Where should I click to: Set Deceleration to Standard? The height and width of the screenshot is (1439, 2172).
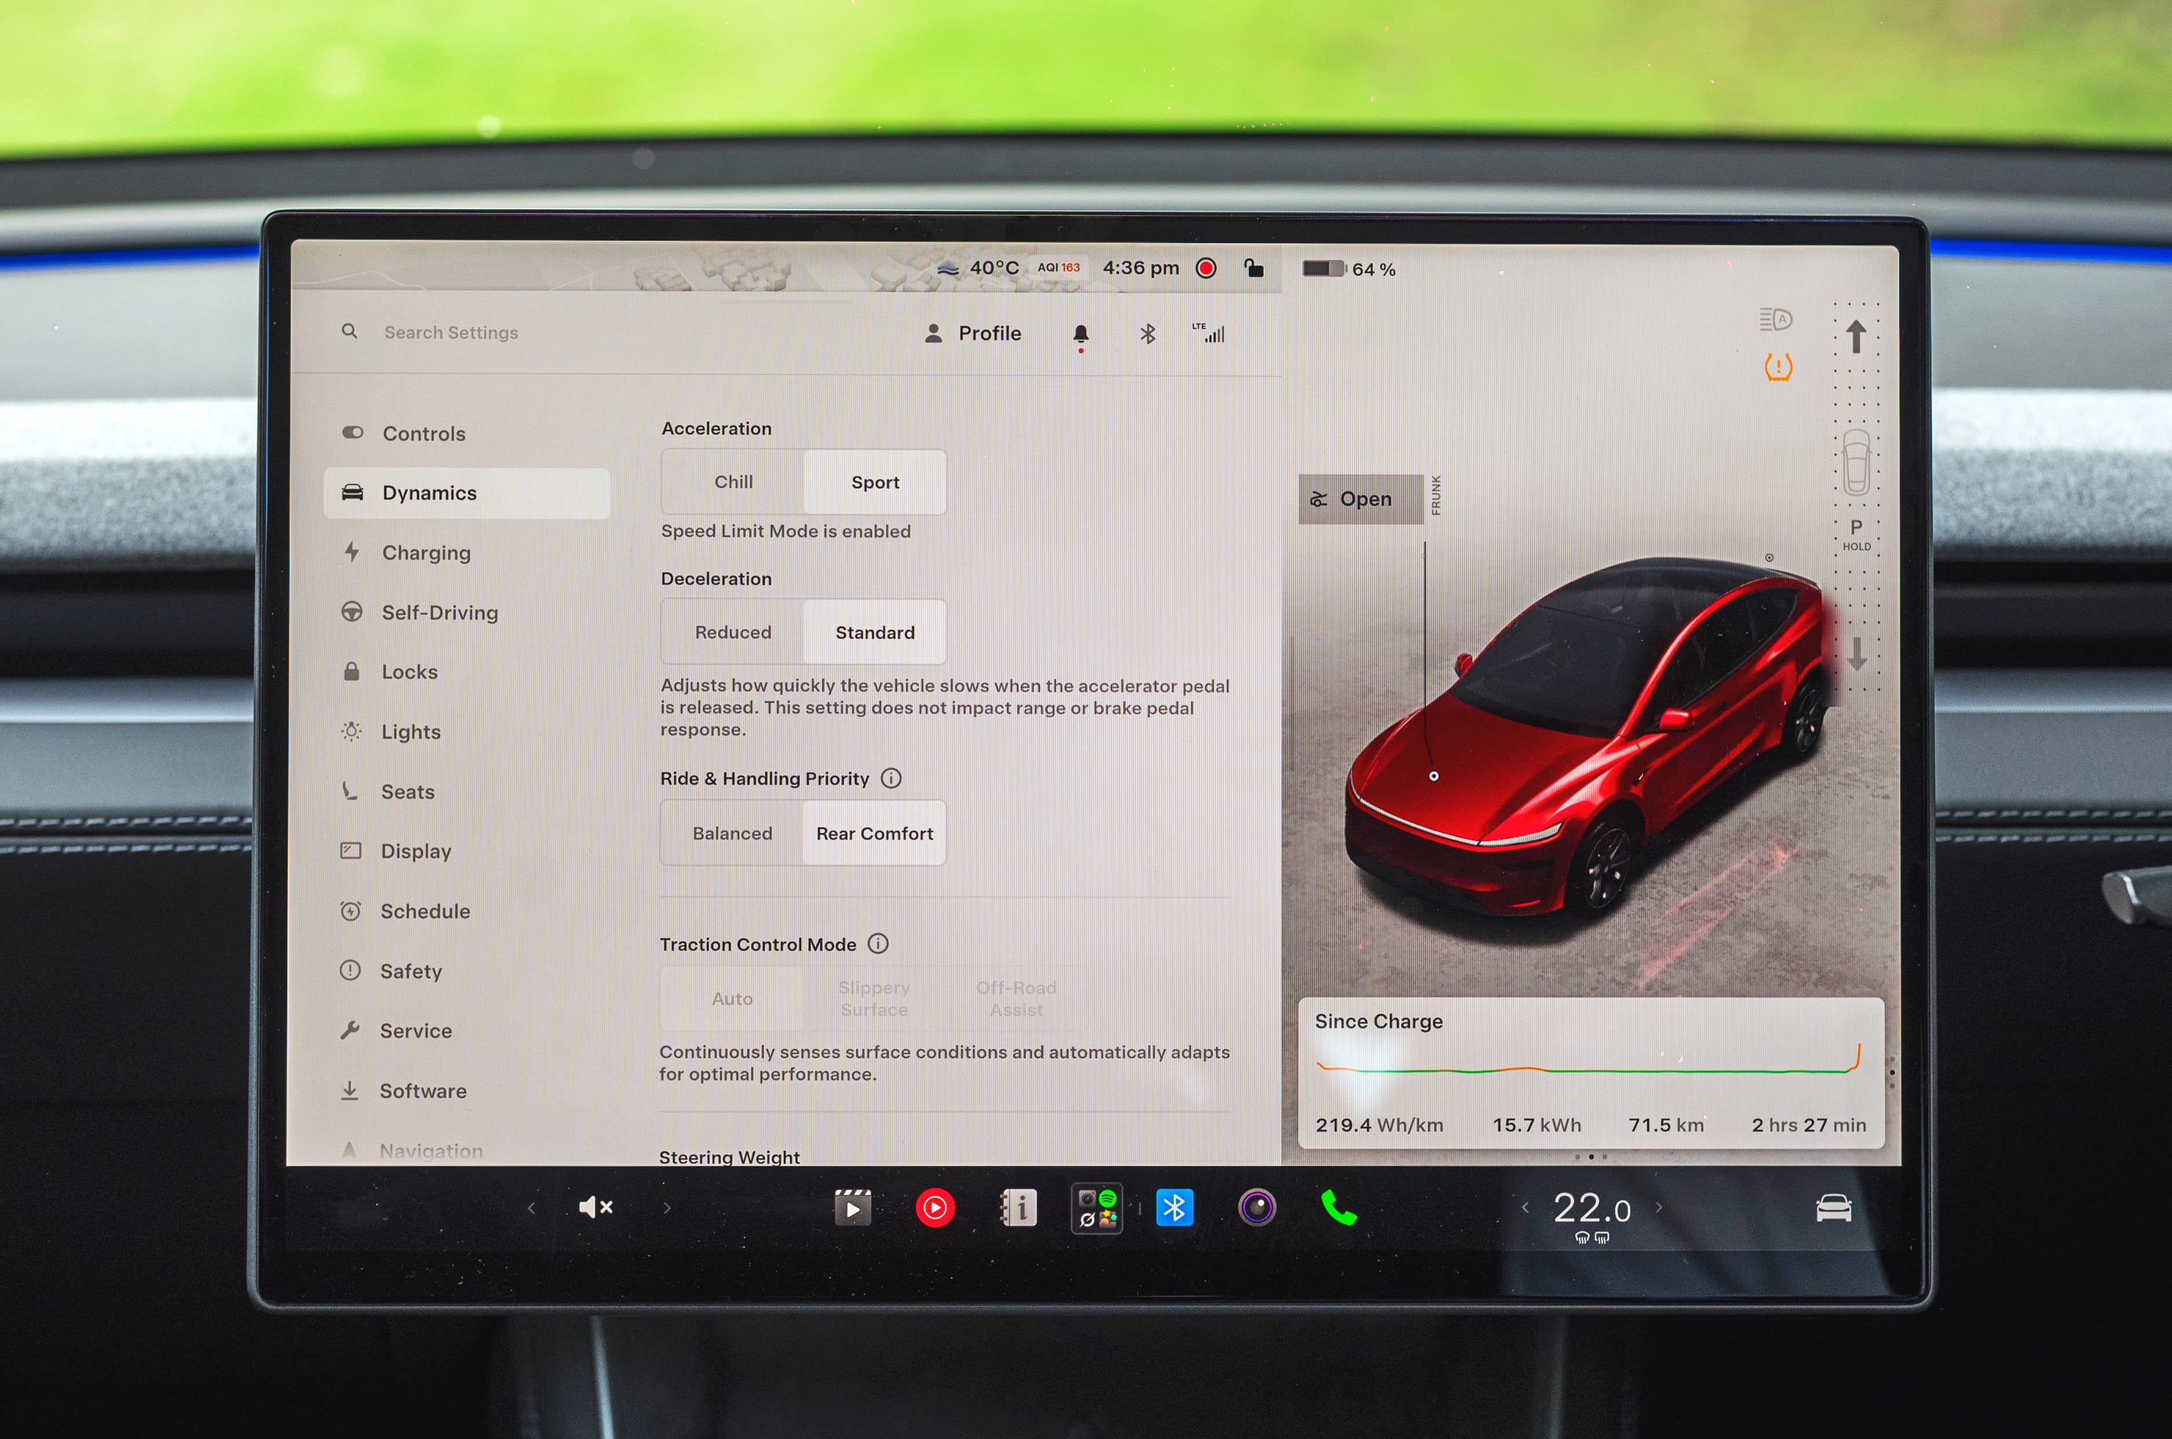(875, 633)
